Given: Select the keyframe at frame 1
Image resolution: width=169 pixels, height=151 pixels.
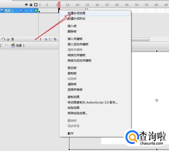Looking at the screenshot, I should point(40,11).
